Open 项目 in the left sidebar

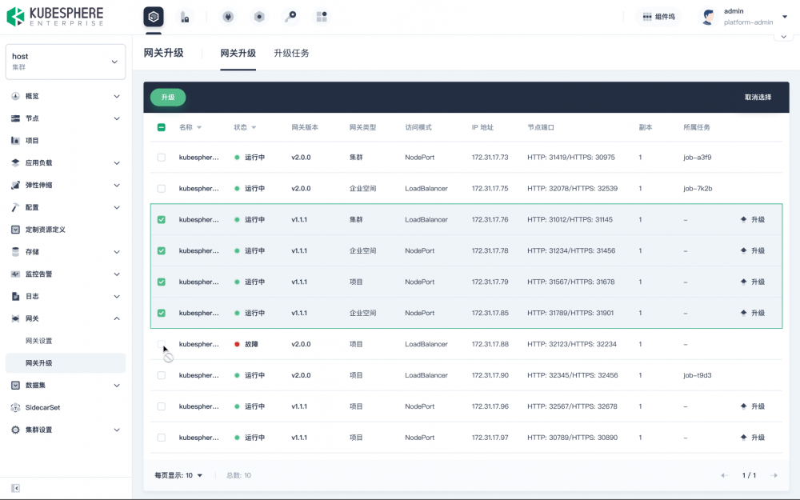tap(32, 141)
